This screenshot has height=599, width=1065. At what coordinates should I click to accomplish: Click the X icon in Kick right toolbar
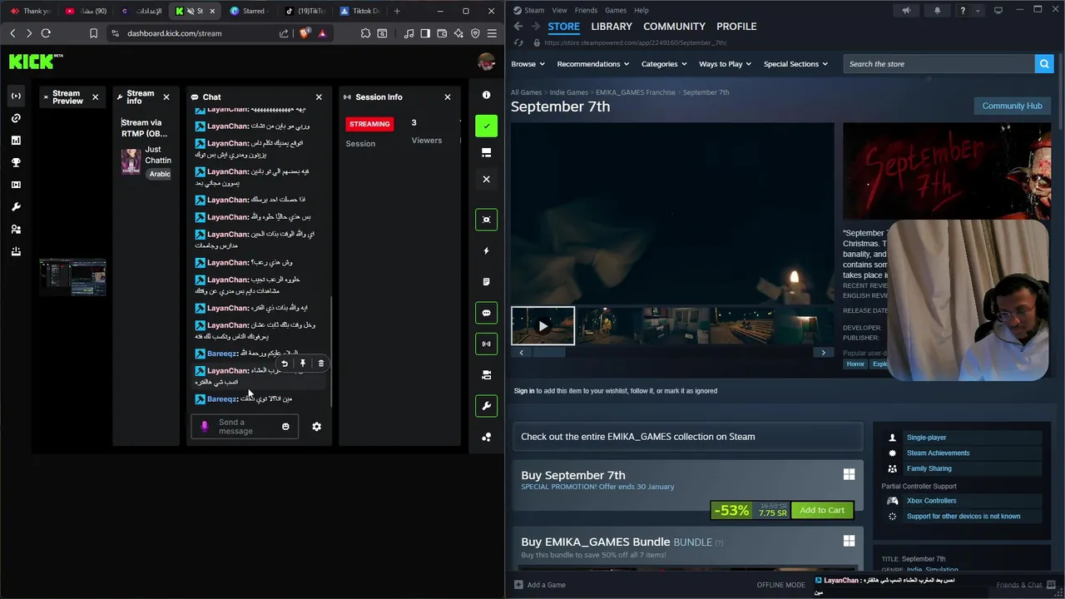tap(487, 179)
